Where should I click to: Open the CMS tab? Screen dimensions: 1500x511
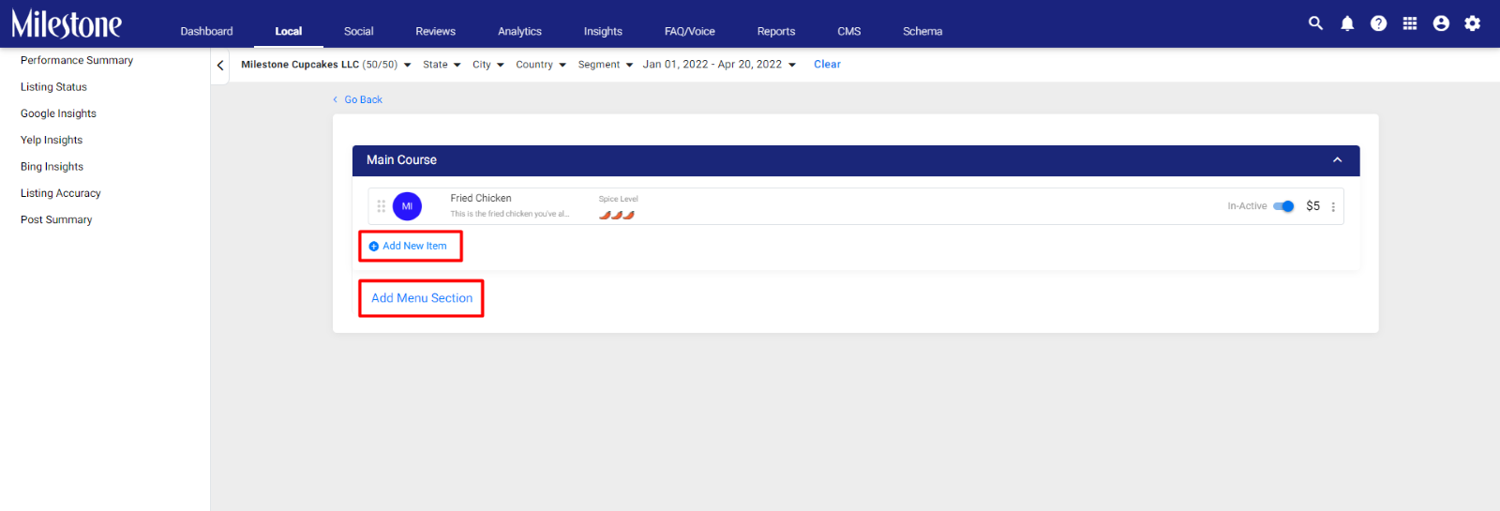[849, 31]
